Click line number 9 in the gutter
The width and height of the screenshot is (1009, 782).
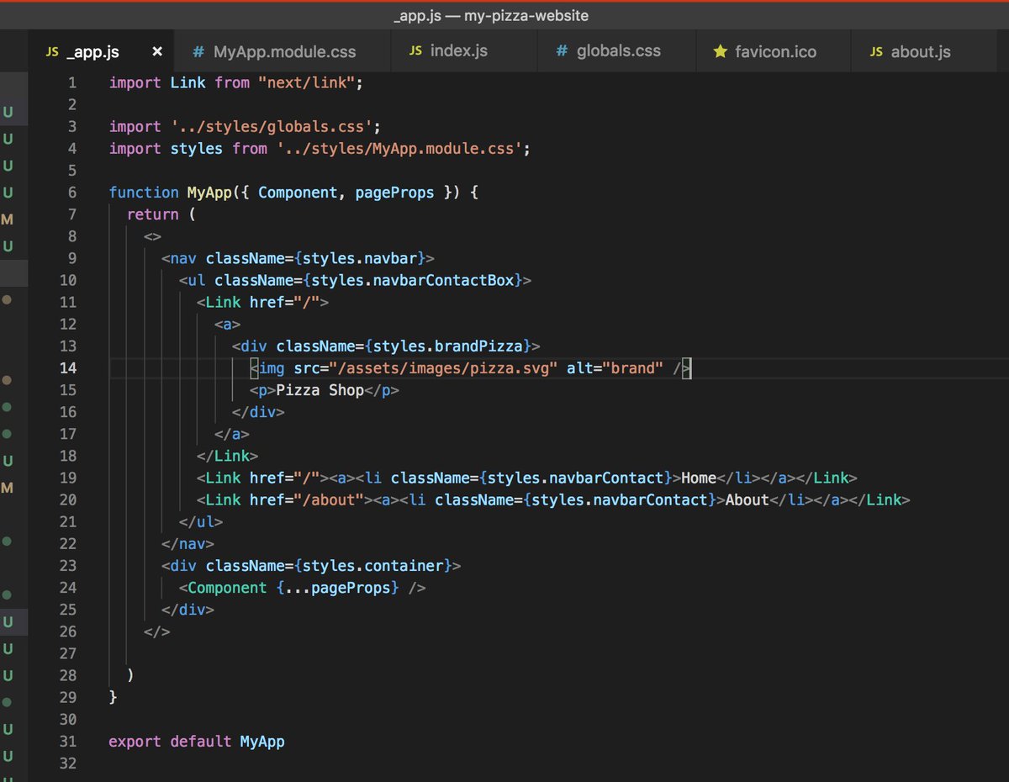click(x=71, y=258)
